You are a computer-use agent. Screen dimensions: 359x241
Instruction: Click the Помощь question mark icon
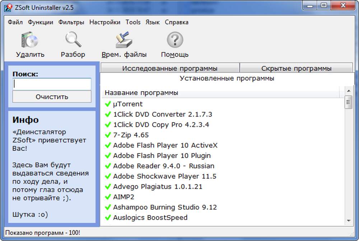point(175,40)
